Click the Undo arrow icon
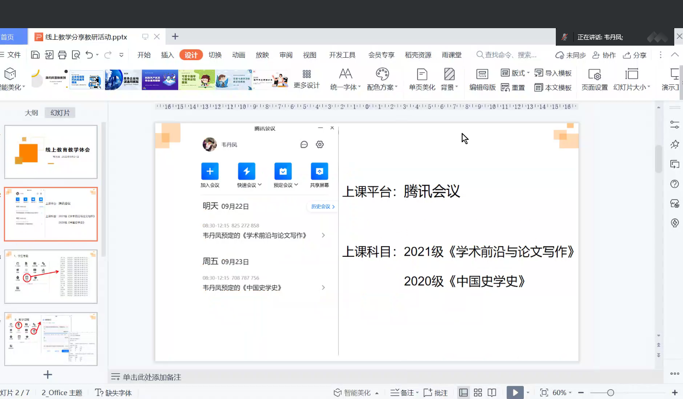The image size is (683, 399). point(89,55)
